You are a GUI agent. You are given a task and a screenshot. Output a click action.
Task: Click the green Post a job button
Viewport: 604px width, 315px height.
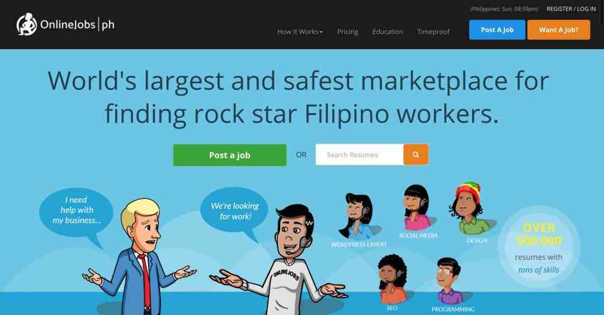tap(230, 155)
